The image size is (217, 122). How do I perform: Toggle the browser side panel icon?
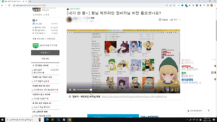click(x=208, y=5)
